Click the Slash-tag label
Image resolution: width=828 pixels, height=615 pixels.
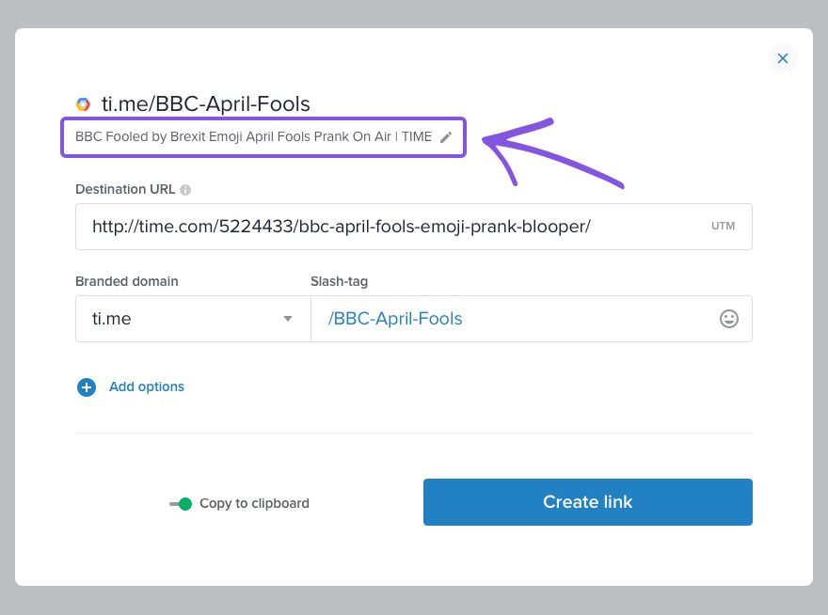click(339, 281)
